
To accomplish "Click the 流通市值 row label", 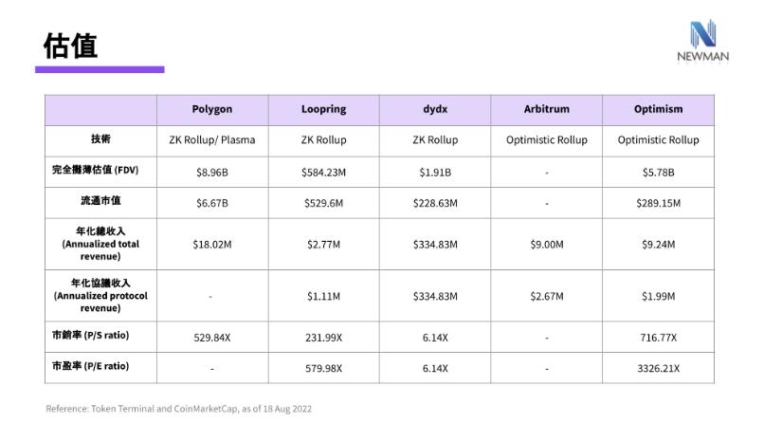I will click(x=100, y=202).
